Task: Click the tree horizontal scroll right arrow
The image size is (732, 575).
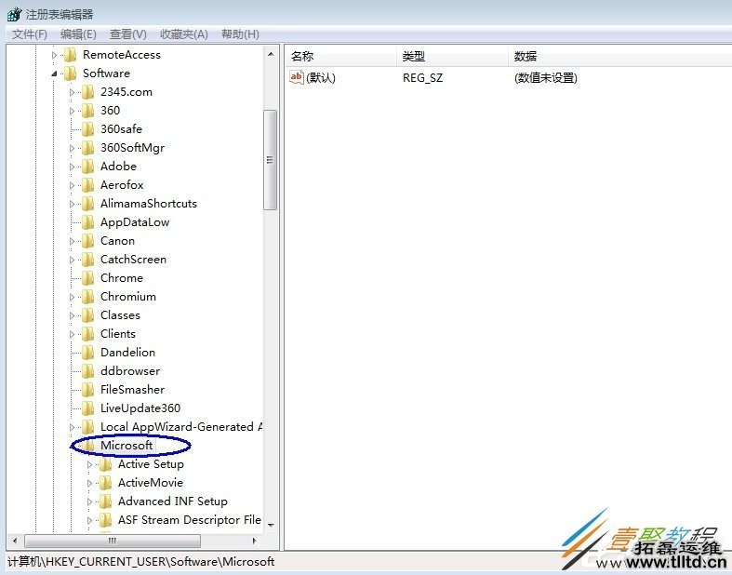Action: click(255, 541)
